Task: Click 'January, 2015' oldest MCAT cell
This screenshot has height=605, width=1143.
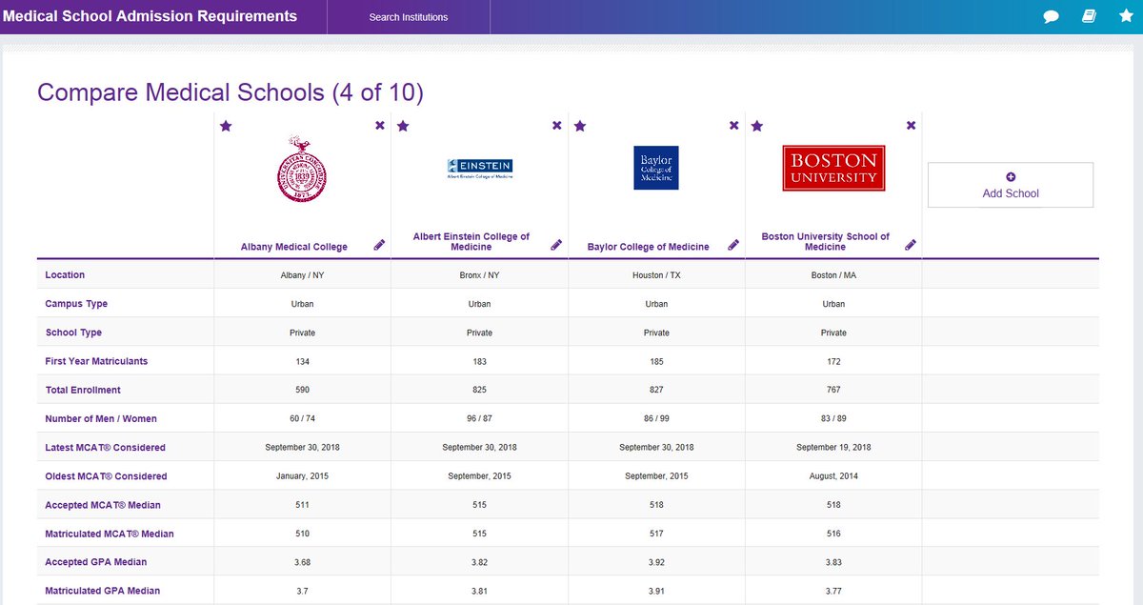Action: (302, 475)
